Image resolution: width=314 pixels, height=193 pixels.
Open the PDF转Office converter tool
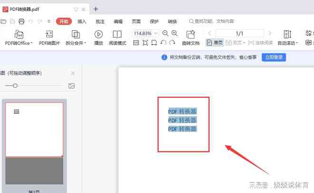pyautogui.click(x=19, y=38)
